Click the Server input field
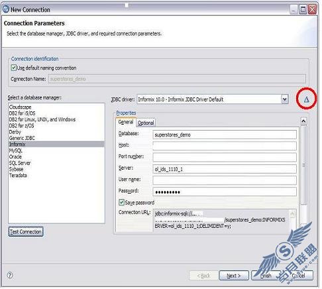Screen dimensions: 322x289 pyautogui.click(x=225, y=169)
